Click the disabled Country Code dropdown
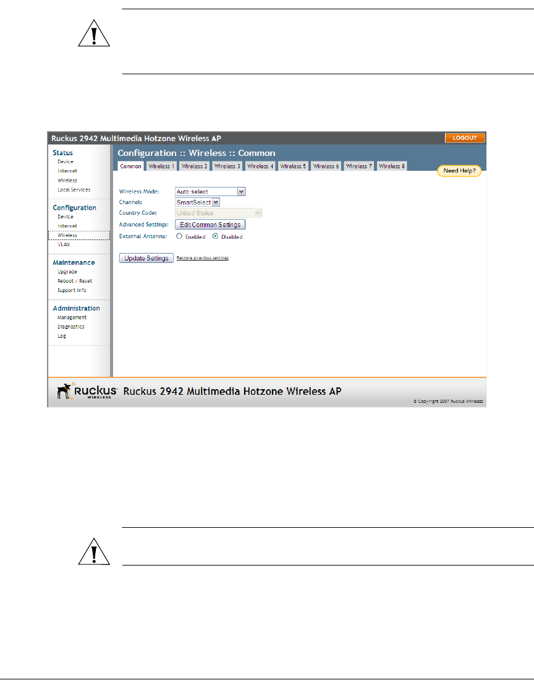The image size is (534, 680). [218, 213]
